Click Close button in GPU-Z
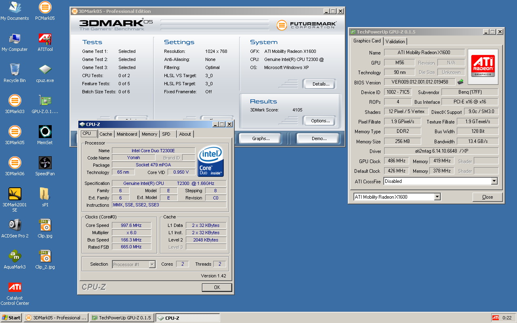 (x=488, y=197)
